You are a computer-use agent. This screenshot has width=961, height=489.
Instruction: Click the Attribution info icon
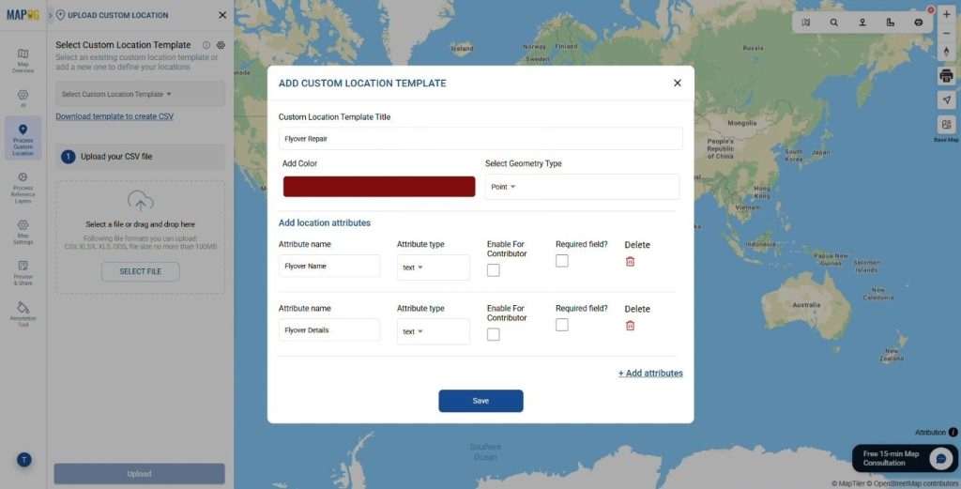[x=953, y=432]
